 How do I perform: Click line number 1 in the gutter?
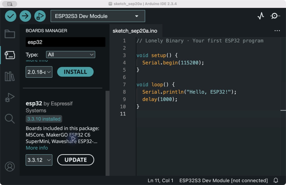[124, 41]
